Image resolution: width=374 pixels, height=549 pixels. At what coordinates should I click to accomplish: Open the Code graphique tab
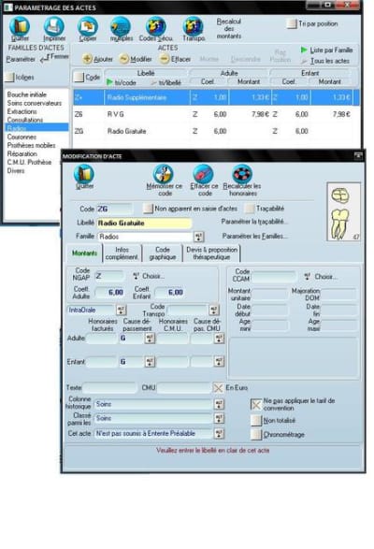tap(163, 253)
